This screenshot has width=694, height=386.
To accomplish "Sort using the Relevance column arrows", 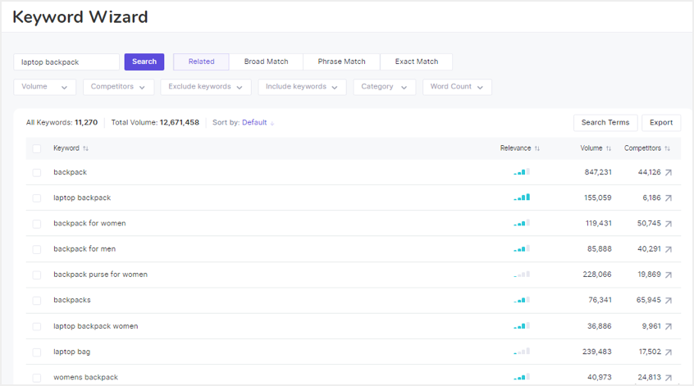I will coord(537,149).
